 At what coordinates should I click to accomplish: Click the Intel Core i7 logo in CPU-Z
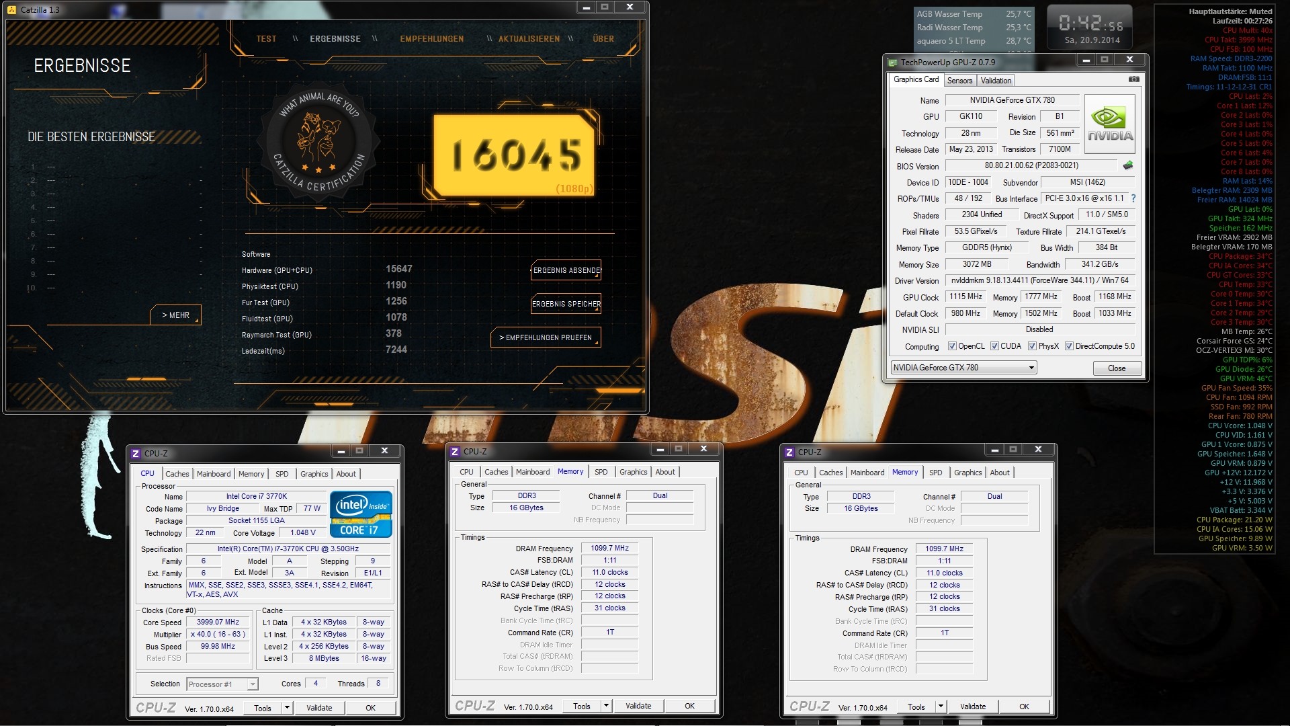(361, 514)
